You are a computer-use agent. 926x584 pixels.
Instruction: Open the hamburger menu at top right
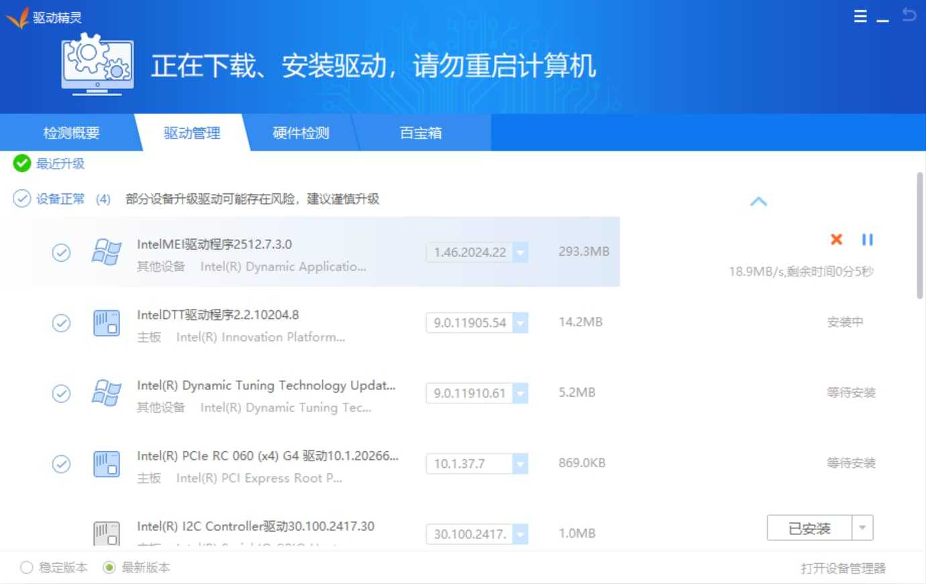pyautogui.click(x=860, y=16)
